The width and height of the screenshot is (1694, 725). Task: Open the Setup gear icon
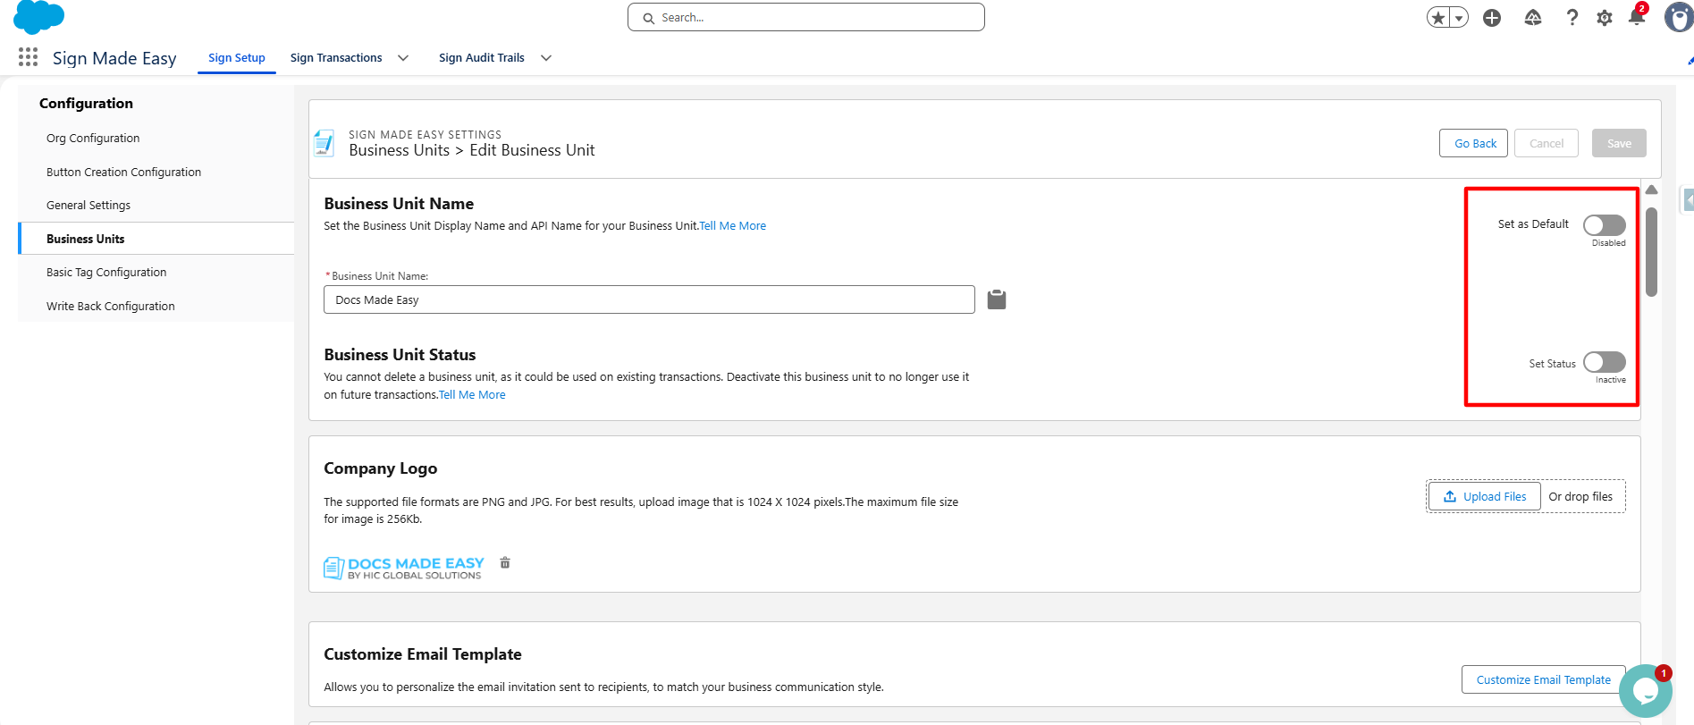1605,18
